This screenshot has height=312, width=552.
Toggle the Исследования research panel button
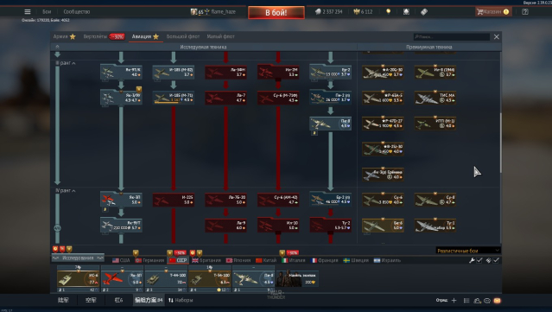tap(78, 258)
